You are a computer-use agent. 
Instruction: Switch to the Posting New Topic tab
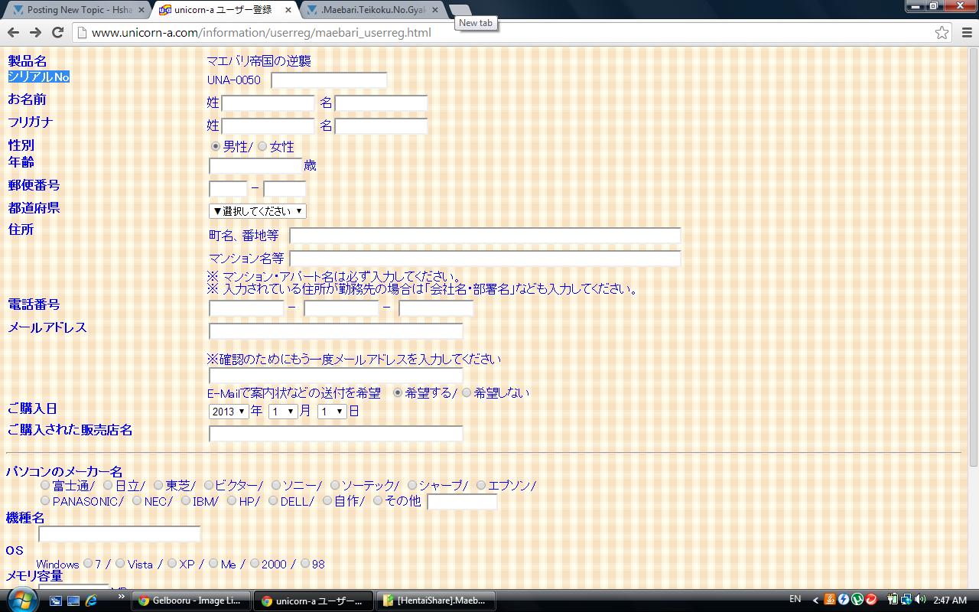[76, 10]
